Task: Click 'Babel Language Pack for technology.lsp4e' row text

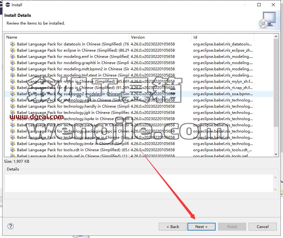Action: click(x=73, y=119)
